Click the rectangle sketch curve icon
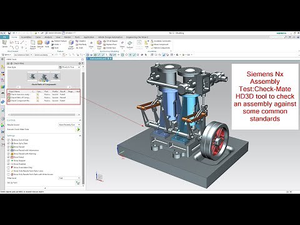The height and width of the screenshot is (225, 300). click(17, 42)
